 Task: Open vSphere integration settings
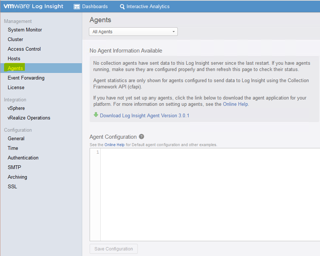point(16,108)
